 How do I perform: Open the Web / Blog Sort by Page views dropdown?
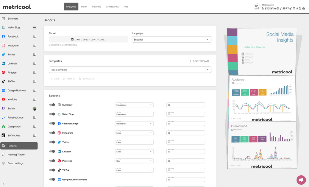tap(134, 114)
